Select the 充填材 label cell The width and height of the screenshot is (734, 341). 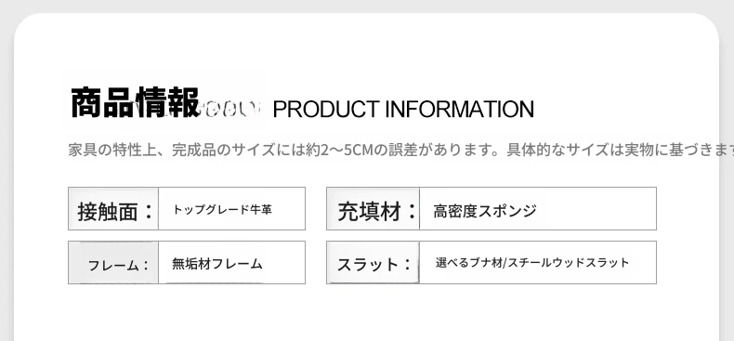point(373,209)
